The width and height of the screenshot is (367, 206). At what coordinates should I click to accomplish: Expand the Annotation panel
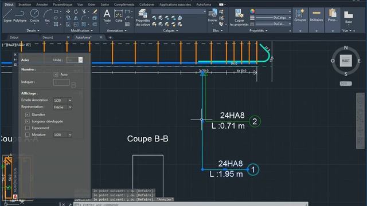coord(116,30)
